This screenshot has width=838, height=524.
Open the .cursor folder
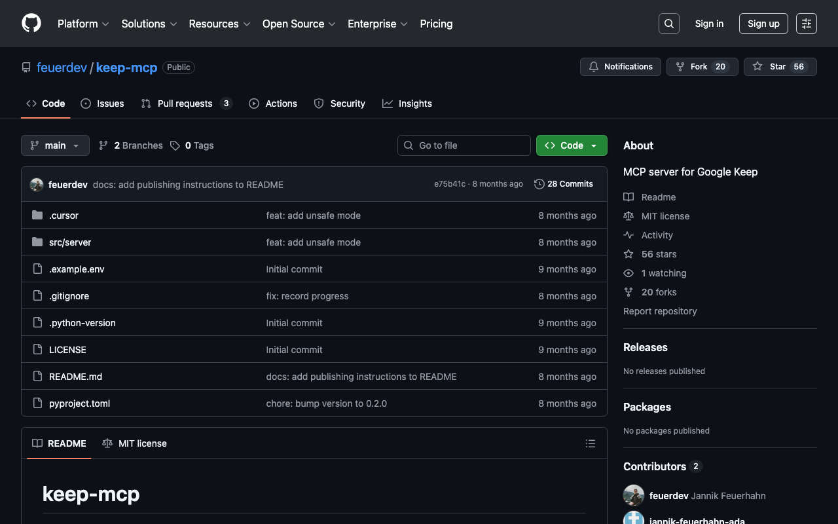click(x=64, y=215)
